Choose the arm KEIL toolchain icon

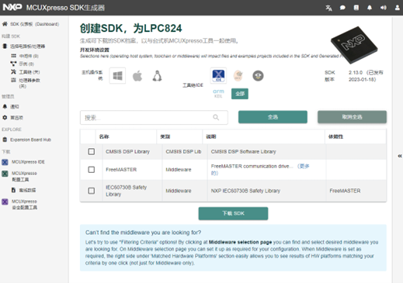click(218, 93)
